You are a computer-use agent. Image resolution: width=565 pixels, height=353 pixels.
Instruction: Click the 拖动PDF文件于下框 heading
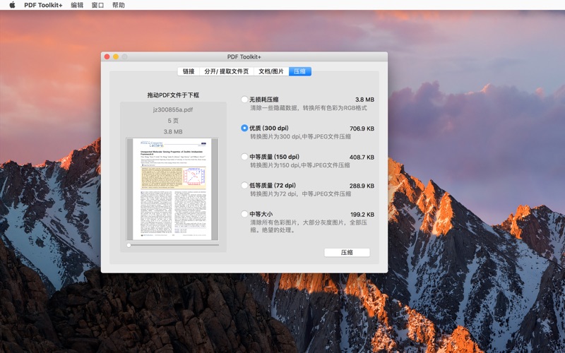[x=173, y=95]
